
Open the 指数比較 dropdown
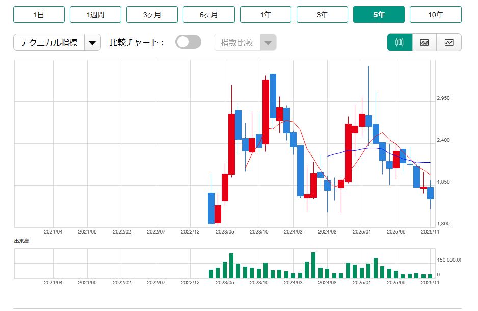pyautogui.click(x=245, y=43)
